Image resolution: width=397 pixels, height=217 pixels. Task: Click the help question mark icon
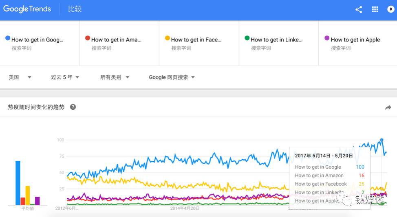point(73,107)
